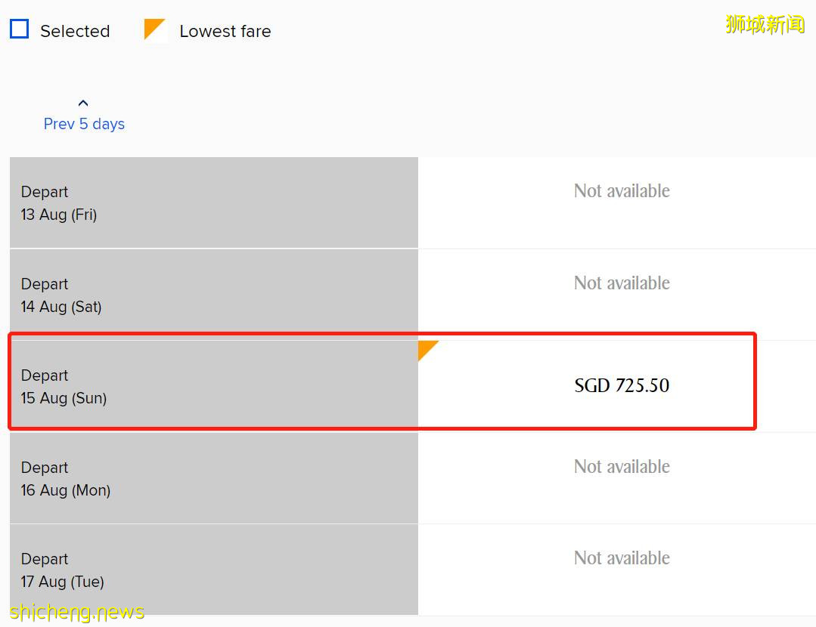
Task: Click Not available for 14 Aug
Action: [x=622, y=283]
